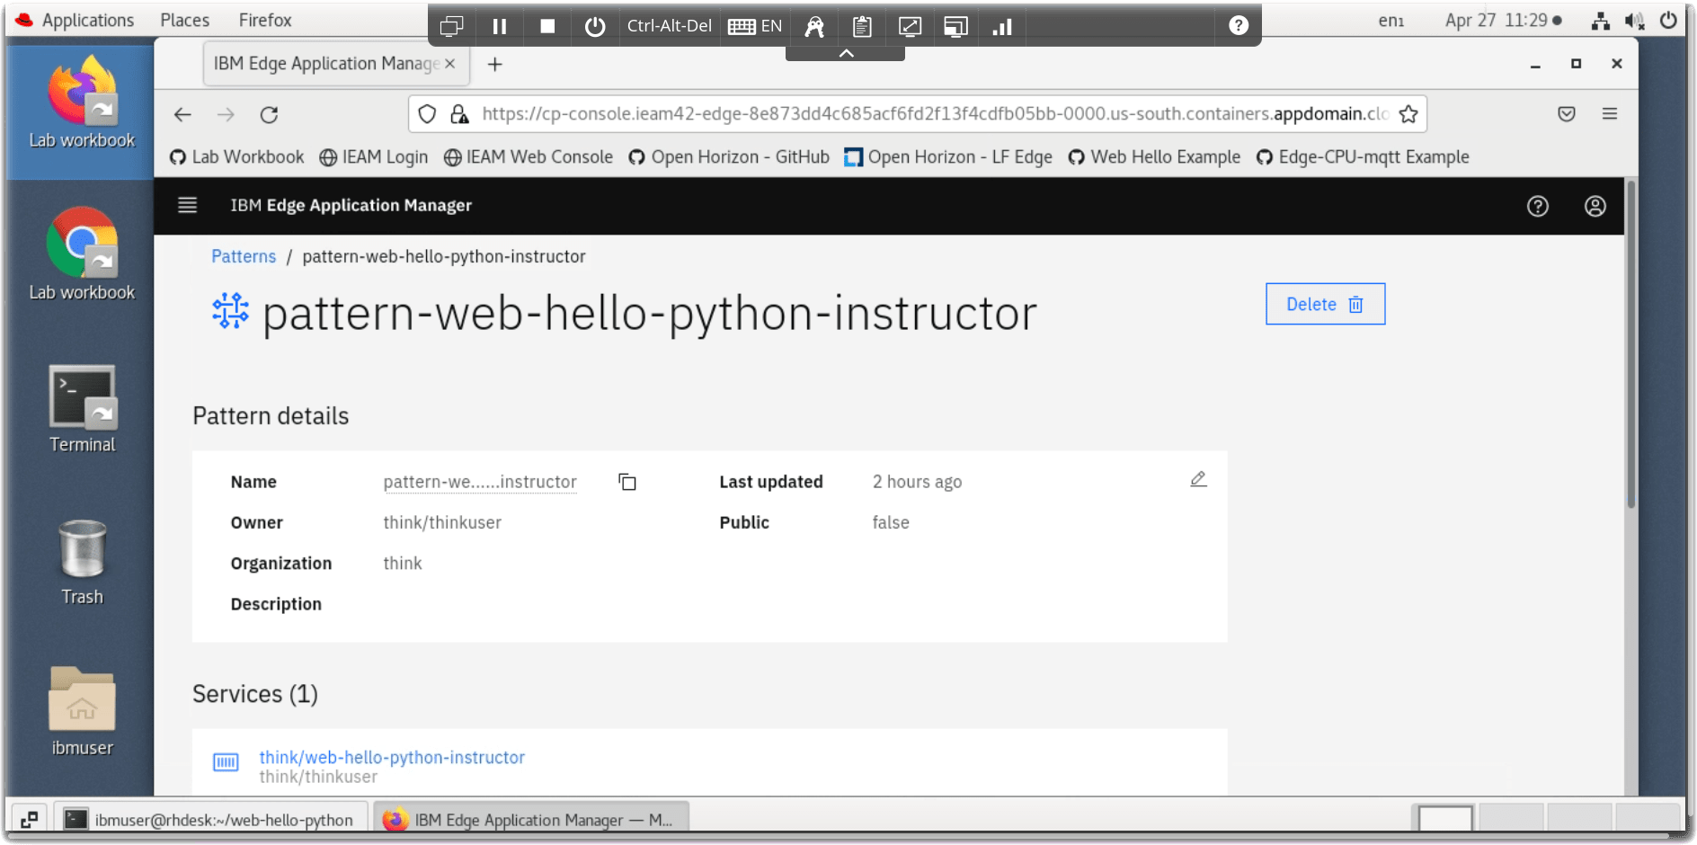Viewport: 1697px width, 845px height.
Task: Open the network icon in the system tray
Action: click(1601, 21)
